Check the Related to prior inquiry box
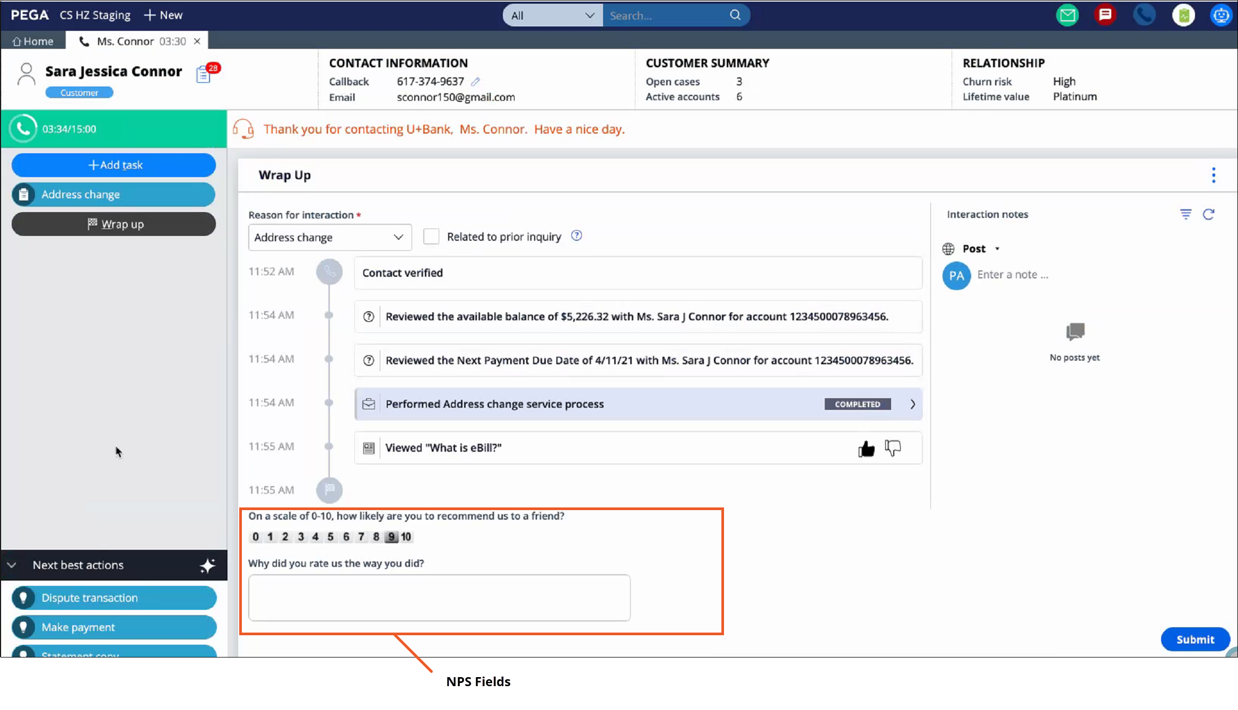This screenshot has height=710, width=1238. point(431,236)
